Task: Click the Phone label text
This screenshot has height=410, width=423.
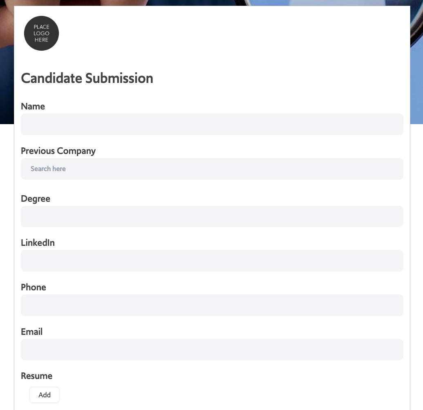Action: point(34,287)
